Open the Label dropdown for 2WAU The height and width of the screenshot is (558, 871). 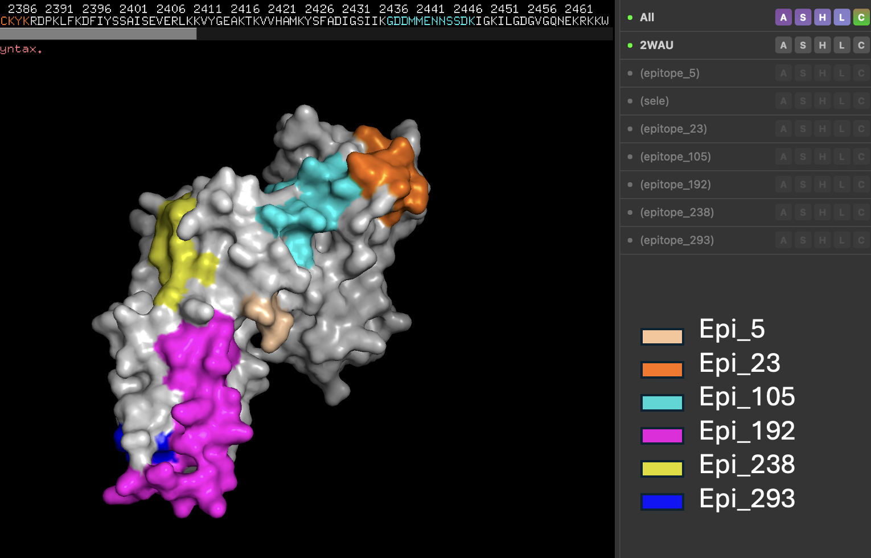(841, 46)
